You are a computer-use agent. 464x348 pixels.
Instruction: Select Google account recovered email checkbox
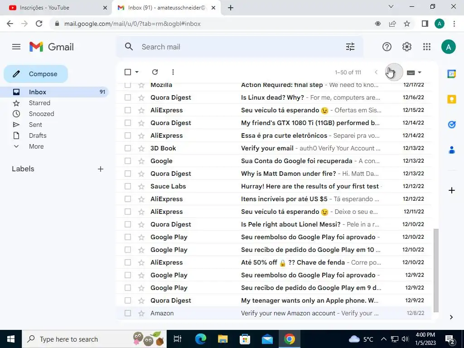coord(128,161)
